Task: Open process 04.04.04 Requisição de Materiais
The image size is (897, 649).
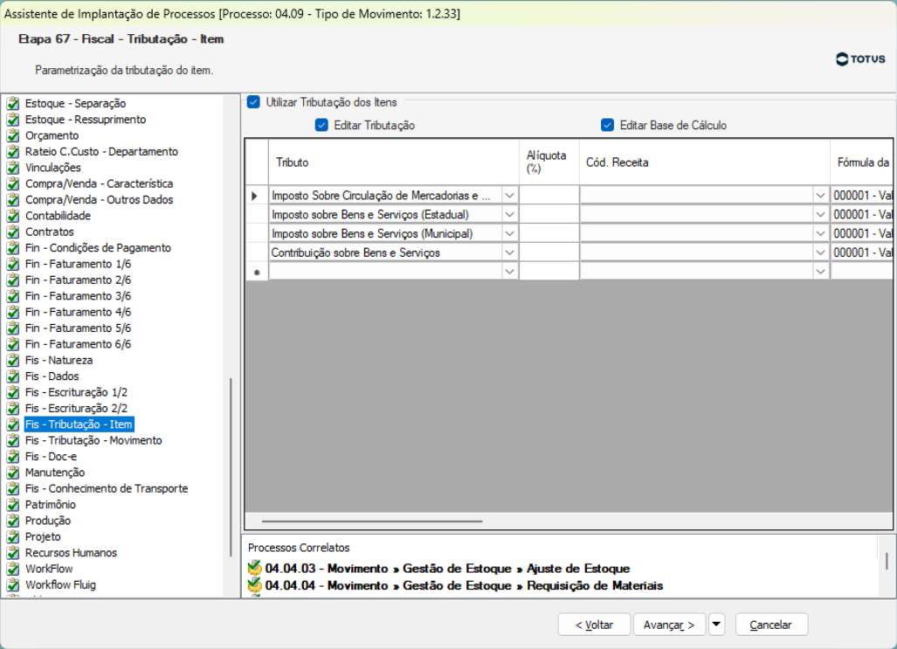Action: pos(464,585)
